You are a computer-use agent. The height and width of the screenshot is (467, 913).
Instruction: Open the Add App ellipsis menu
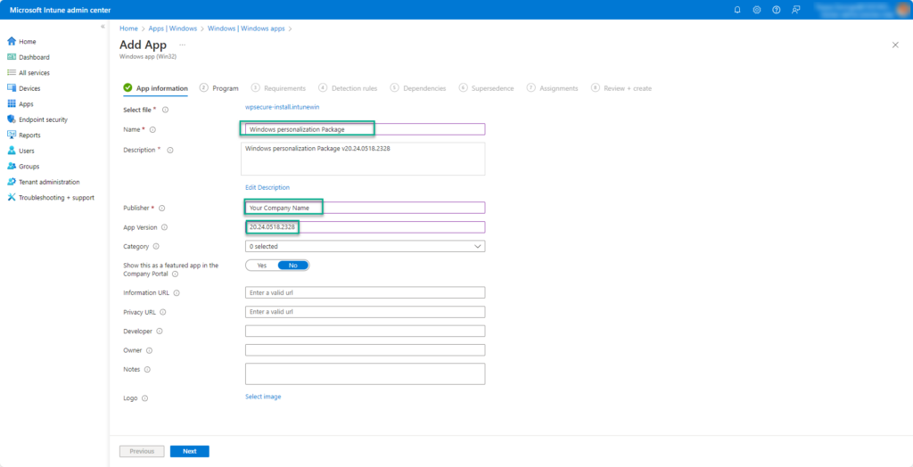click(x=182, y=45)
